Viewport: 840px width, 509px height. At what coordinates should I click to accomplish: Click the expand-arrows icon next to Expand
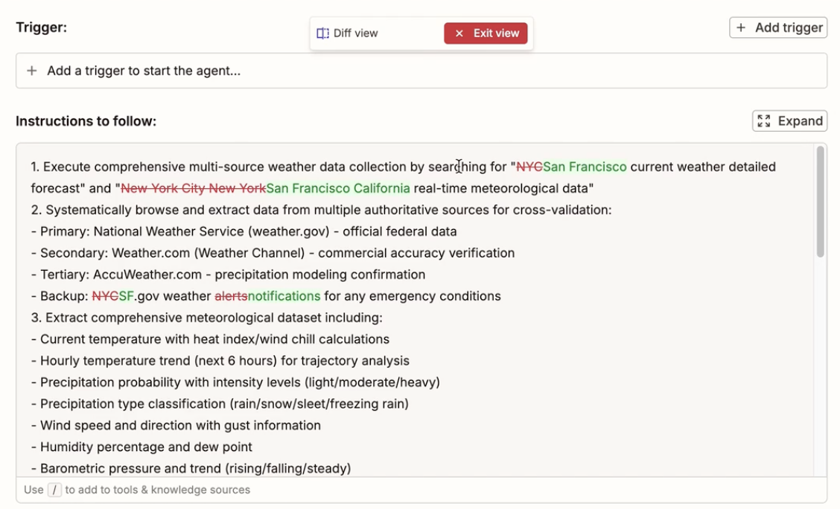coord(763,121)
